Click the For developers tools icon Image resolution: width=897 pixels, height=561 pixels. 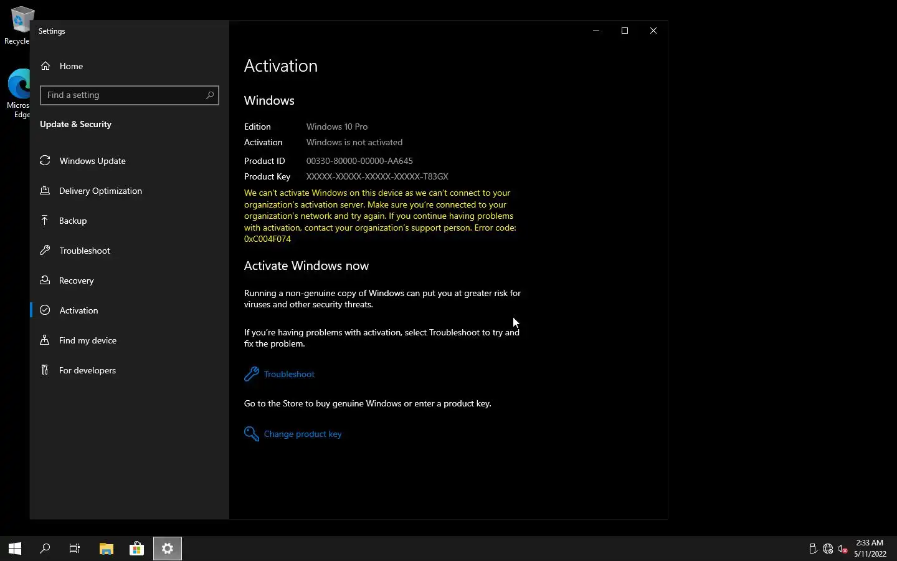coord(45,370)
